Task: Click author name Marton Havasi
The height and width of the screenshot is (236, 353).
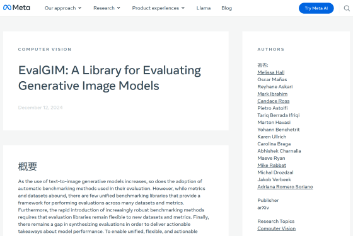Action: coord(274,122)
